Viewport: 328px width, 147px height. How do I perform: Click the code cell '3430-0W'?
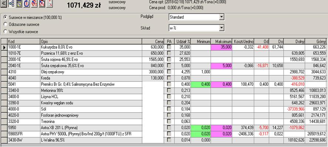[24, 140]
